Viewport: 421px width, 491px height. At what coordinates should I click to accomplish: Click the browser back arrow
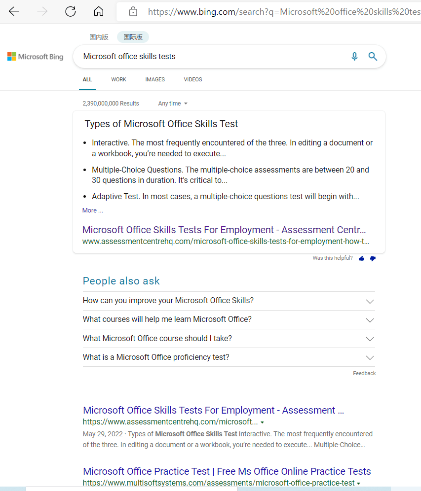[x=14, y=12]
